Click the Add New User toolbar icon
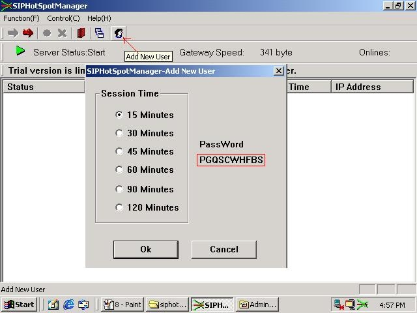417x313 pixels. click(x=119, y=33)
